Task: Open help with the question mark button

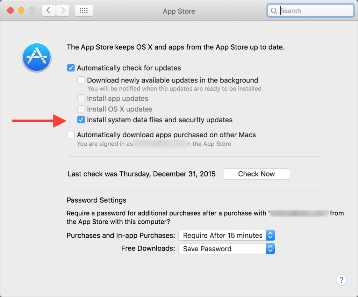Action: [x=341, y=280]
